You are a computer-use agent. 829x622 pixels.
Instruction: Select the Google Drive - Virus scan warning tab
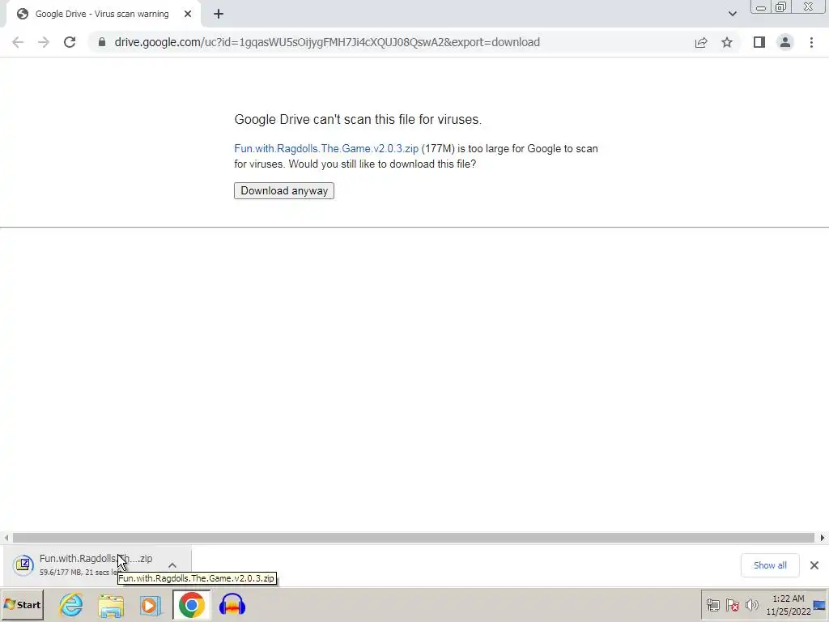[103, 14]
